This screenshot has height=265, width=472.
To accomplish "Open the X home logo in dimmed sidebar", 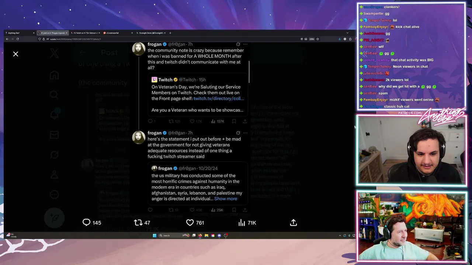I will pyautogui.click(x=54, y=53).
